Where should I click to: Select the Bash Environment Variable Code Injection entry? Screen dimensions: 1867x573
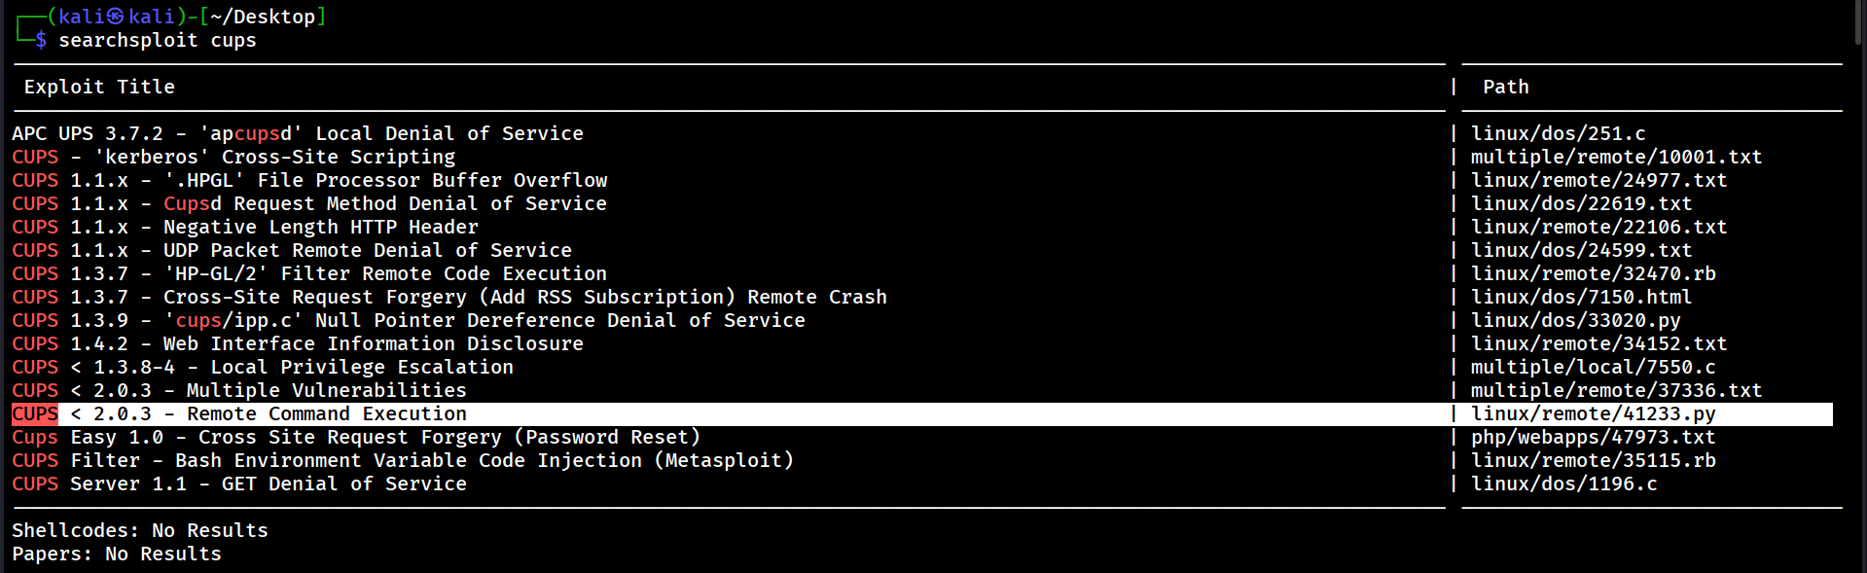[x=403, y=460]
